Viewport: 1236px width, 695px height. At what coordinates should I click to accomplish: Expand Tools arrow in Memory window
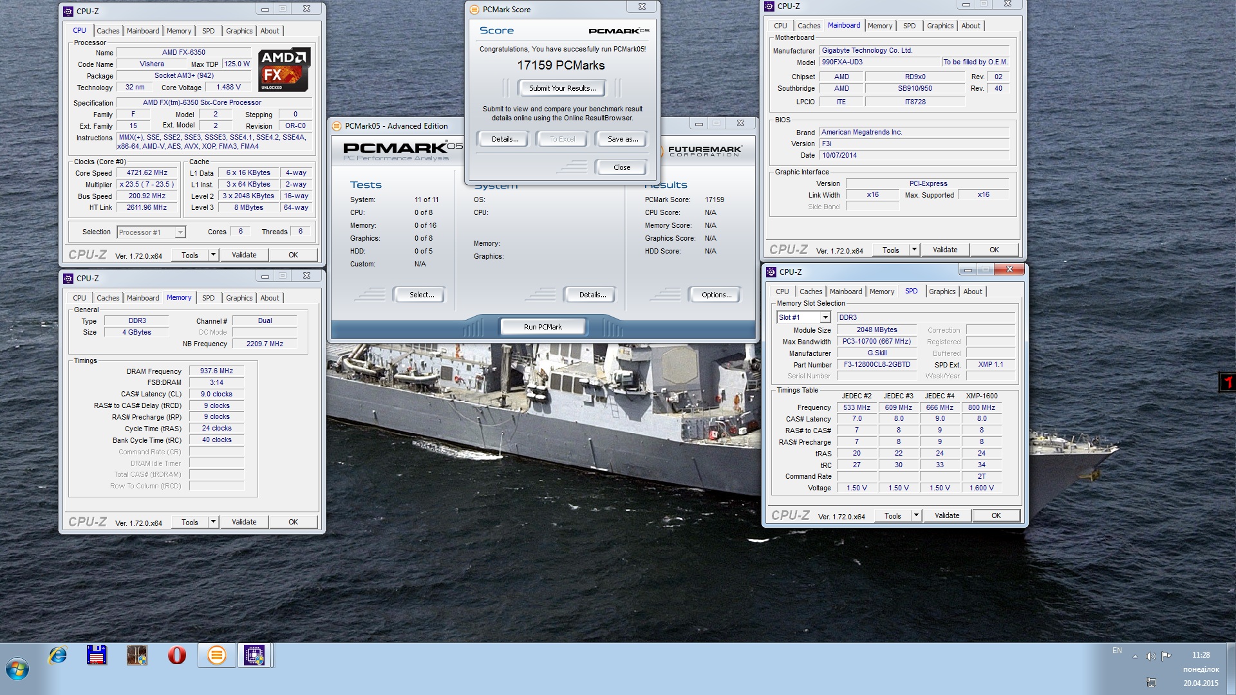(213, 522)
